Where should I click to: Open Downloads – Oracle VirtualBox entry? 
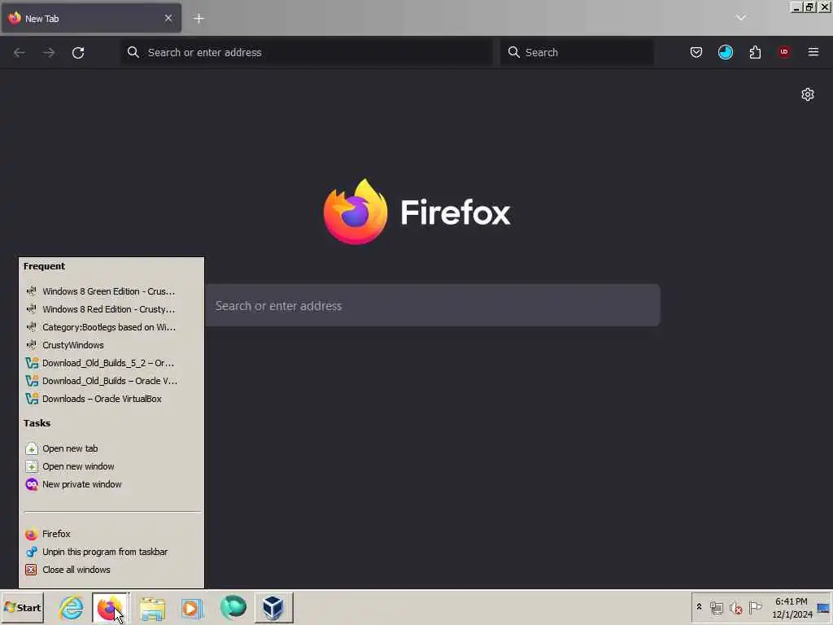pyautogui.click(x=111, y=399)
